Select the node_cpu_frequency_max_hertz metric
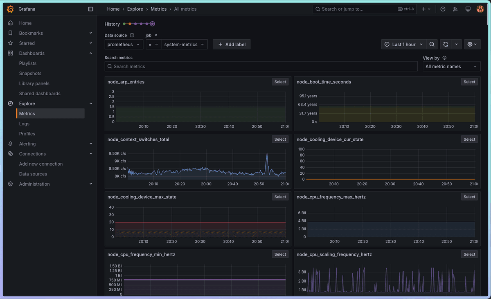The height and width of the screenshot is (299, 491). pos(469,197)
